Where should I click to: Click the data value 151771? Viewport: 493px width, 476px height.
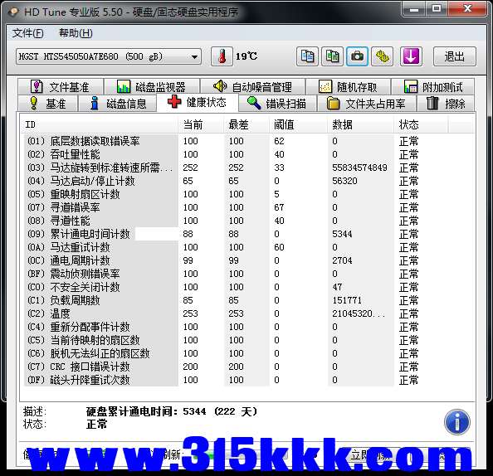click(347, 300)
